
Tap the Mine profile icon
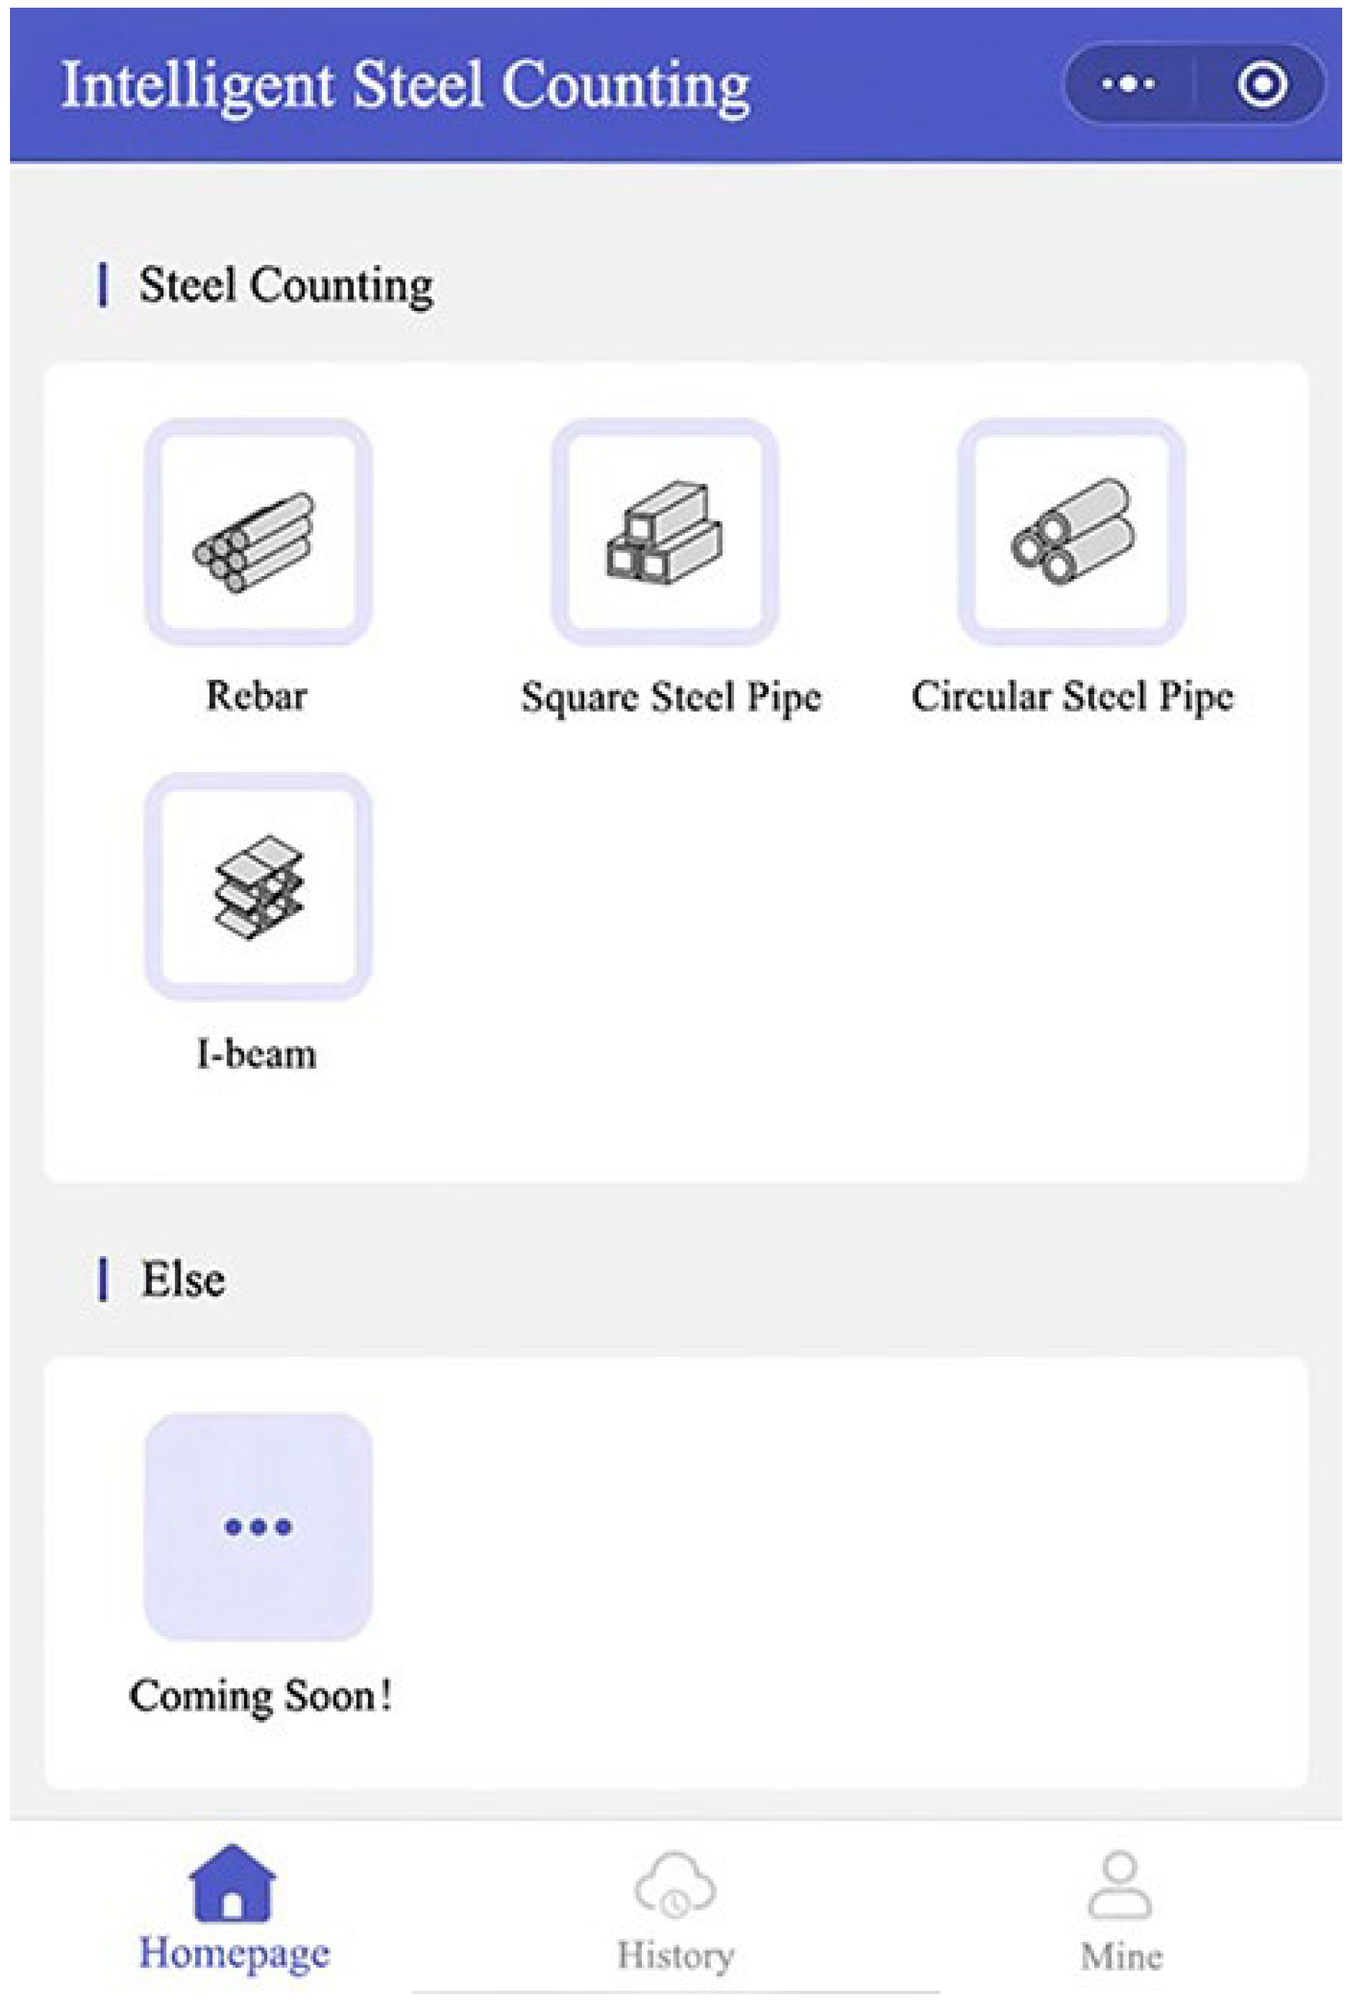pos(1120,1886)
